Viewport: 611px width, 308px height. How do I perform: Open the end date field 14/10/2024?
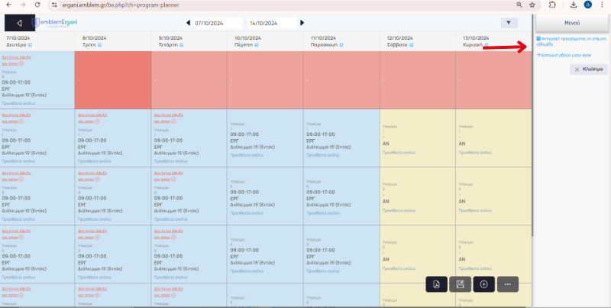coord(272,23)
